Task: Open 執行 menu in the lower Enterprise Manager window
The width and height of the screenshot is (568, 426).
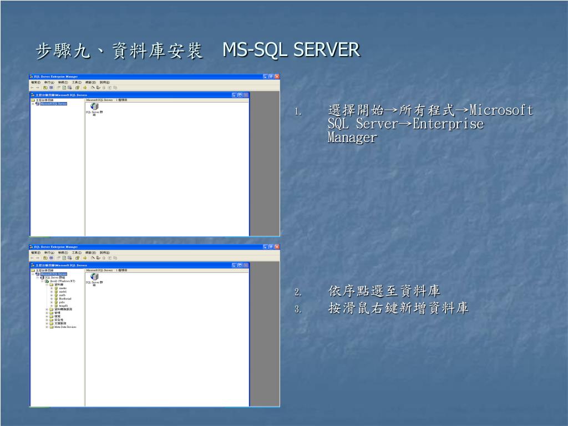Action: pos(49,253)
